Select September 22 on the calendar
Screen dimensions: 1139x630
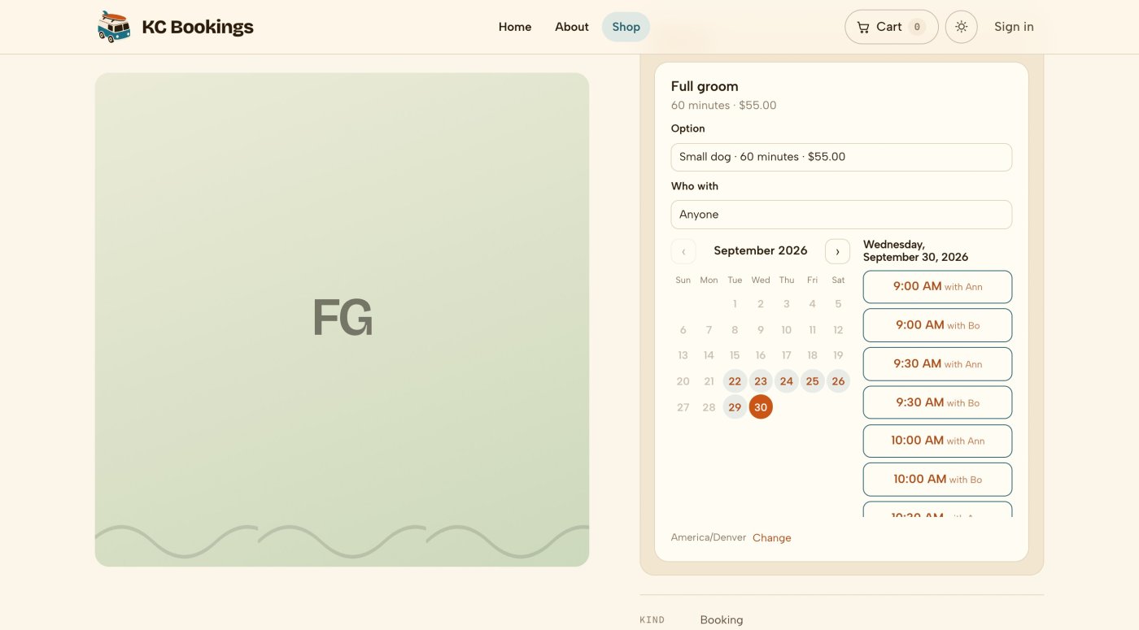click(x=735, y=381)
